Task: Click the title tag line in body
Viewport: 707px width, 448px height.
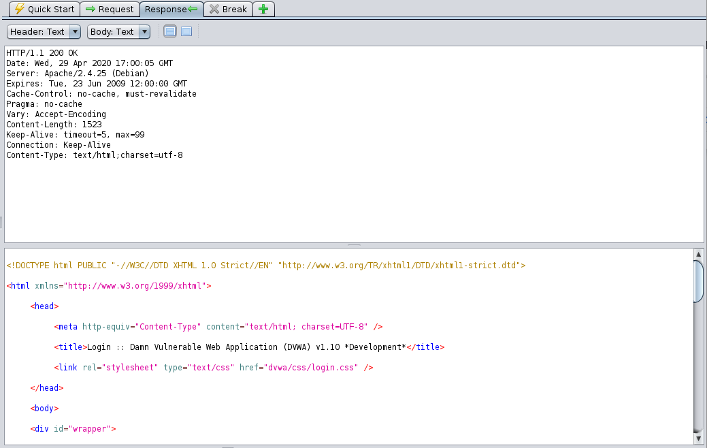Action: pos(248,347)
